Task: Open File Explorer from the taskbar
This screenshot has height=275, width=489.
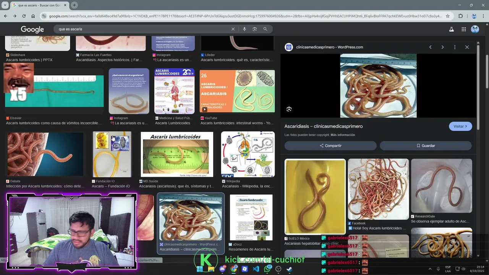Action: 211,269
